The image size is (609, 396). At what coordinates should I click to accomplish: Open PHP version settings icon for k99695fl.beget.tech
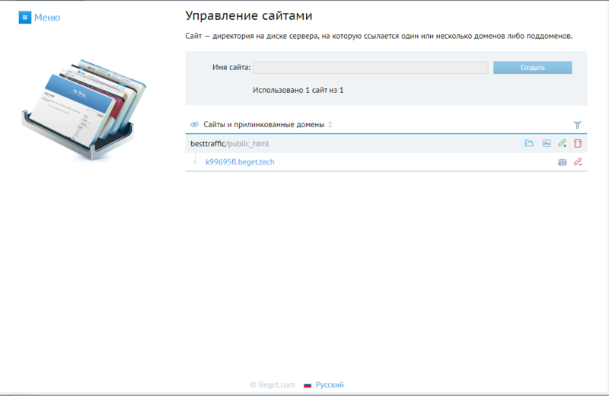pos(562,162)
